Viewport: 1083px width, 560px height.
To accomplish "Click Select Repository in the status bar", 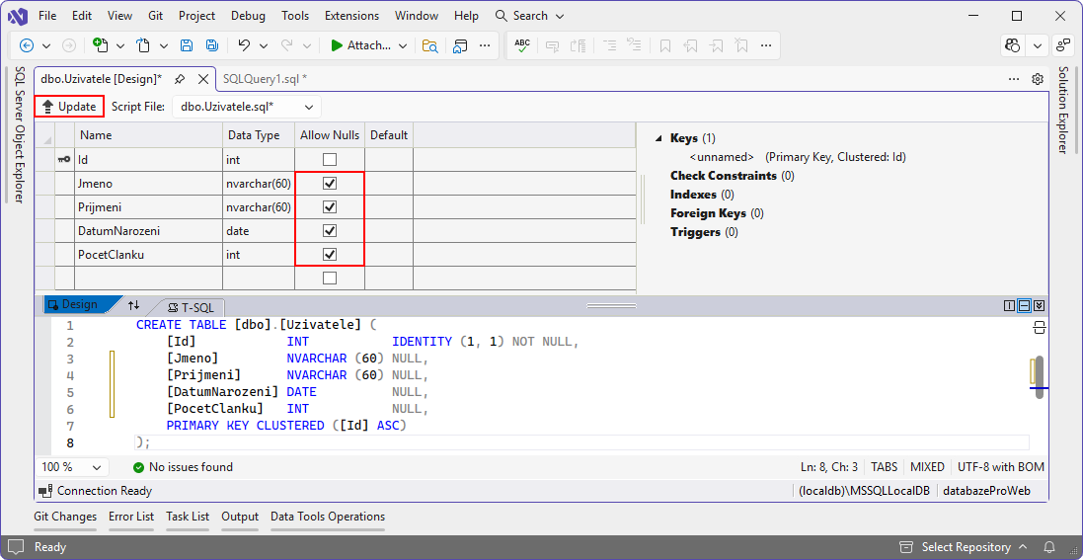I will [x=964, y=547].
